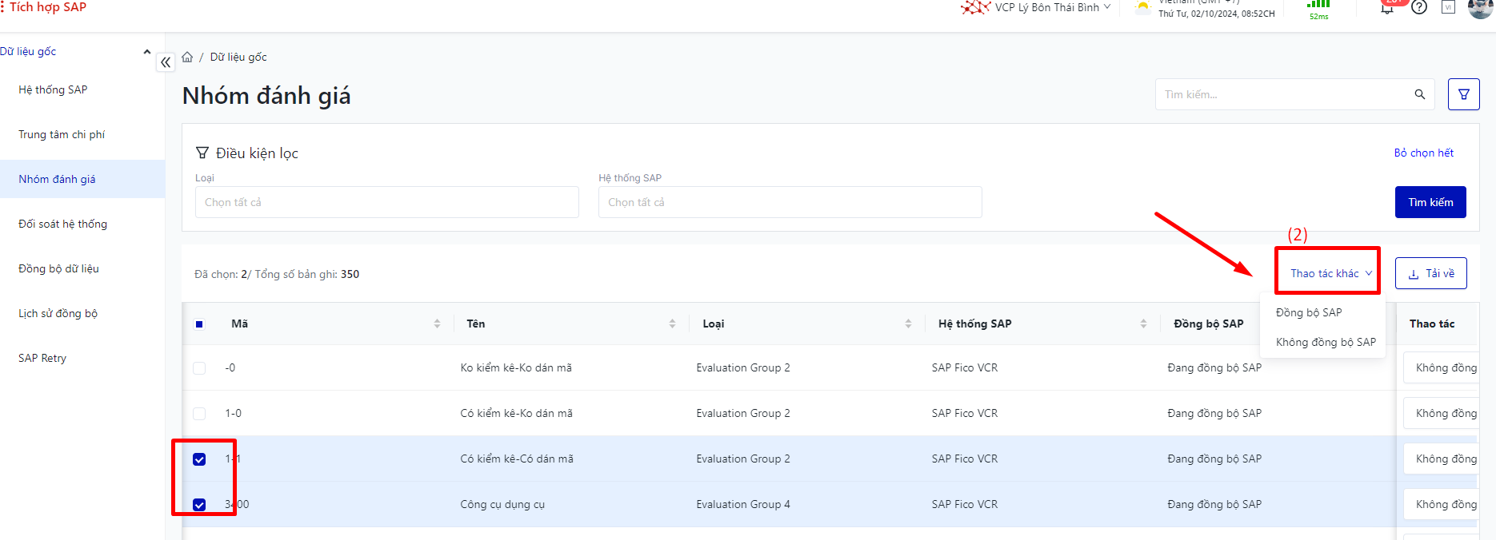Screen dimensions: 1496x540
Task: Open the Thao tác khác dropdown
Action: [1330, 273]
